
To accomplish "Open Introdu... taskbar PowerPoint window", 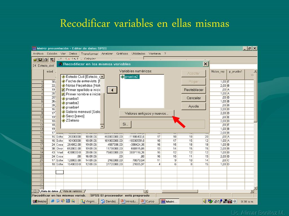I will click(x=129, y=201).
